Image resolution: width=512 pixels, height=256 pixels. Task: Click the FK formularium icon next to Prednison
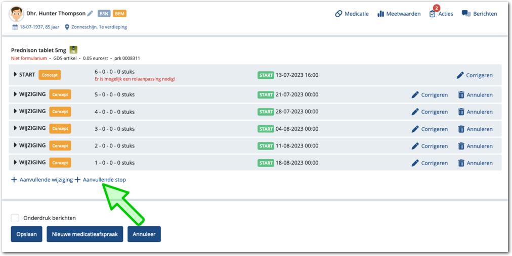click(73, 50)
